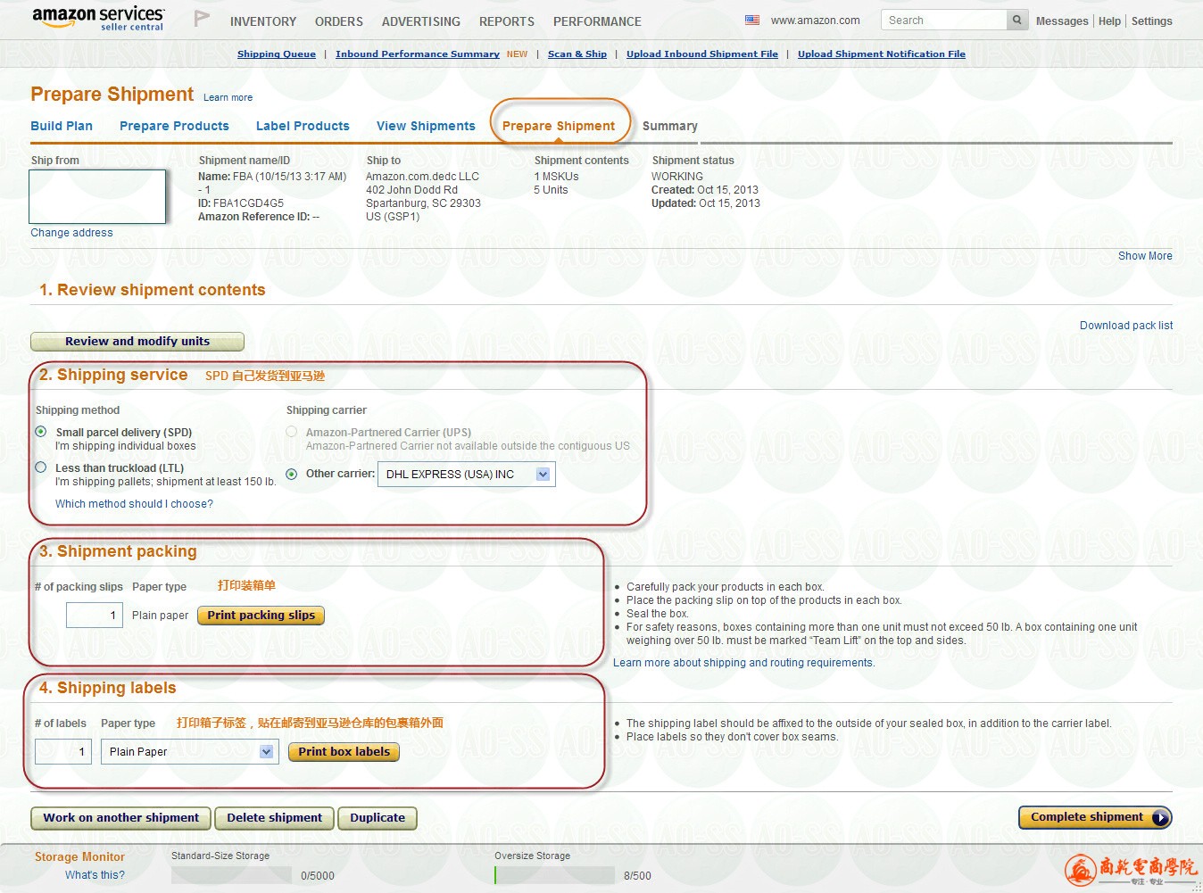
Task: Click the Oversize Storage progress bar
Action: point(554,875)
